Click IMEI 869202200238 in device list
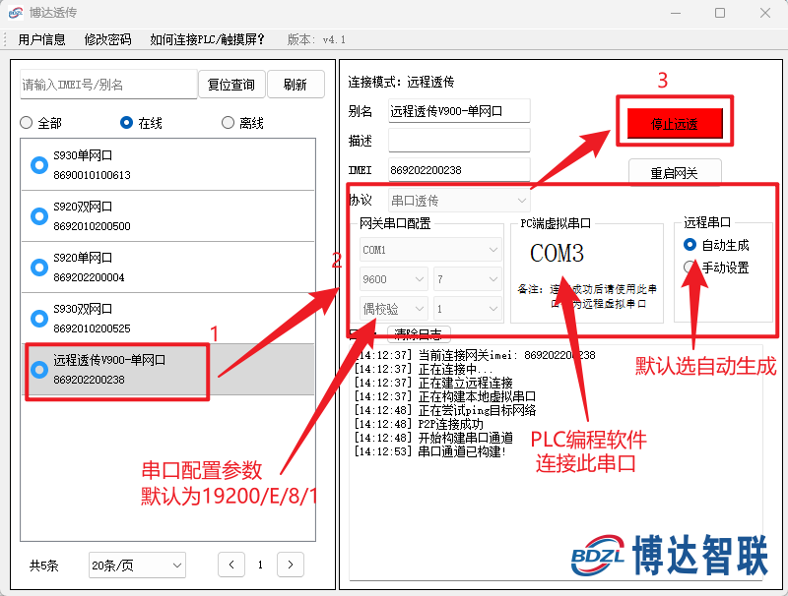The image size is (788, 596). [89, 380]
